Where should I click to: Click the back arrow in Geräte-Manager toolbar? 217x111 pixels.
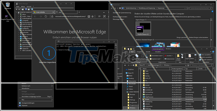point(17,9)
